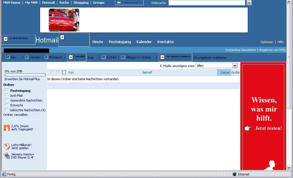Click the Neu toolbar icon
293x178 pixels.
[x=7, y=57]
